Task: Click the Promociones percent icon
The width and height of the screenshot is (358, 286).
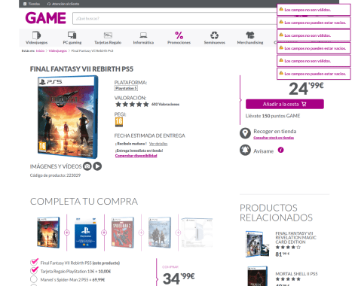Action: click(x=179, y=35)
